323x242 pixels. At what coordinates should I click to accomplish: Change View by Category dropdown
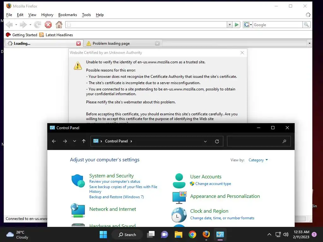point(258,160)
